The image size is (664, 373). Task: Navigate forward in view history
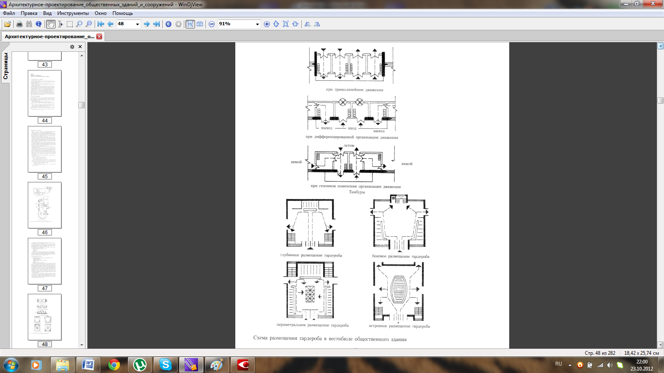pyautogui.click(x=178, y=24)
